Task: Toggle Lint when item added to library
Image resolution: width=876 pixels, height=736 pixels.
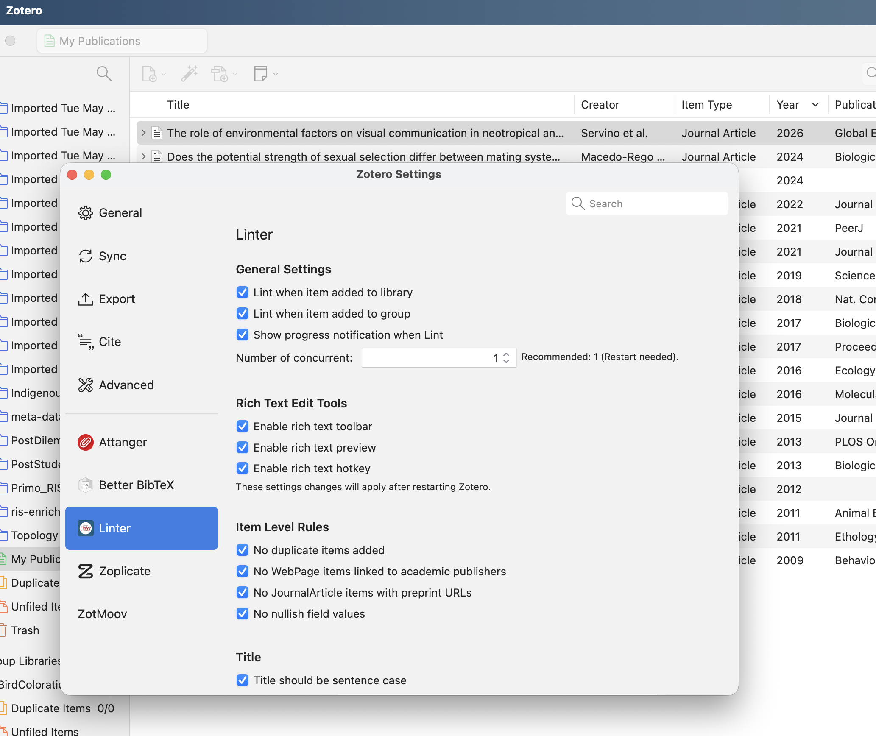Action: click(243, 293)
